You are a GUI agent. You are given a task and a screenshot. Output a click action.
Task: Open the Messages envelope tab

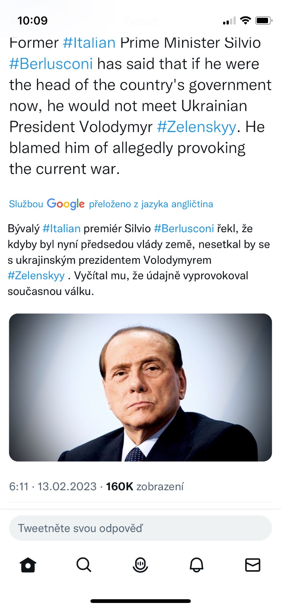click(252, 565)
